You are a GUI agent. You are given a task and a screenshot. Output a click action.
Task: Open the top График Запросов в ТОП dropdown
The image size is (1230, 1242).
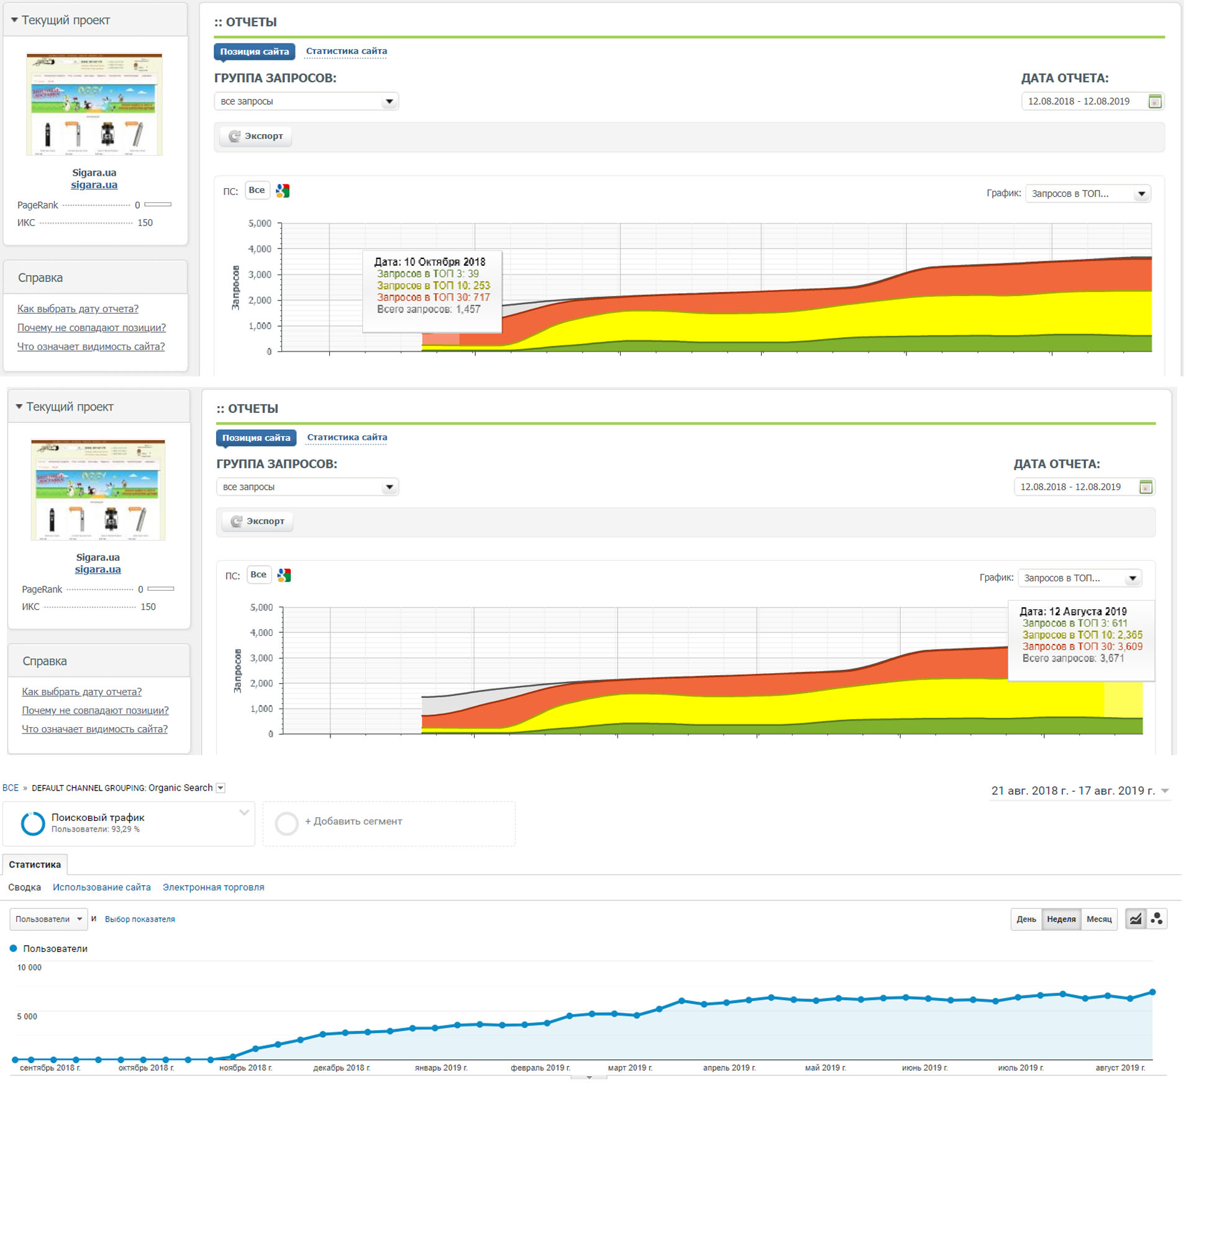(1087, 194)
